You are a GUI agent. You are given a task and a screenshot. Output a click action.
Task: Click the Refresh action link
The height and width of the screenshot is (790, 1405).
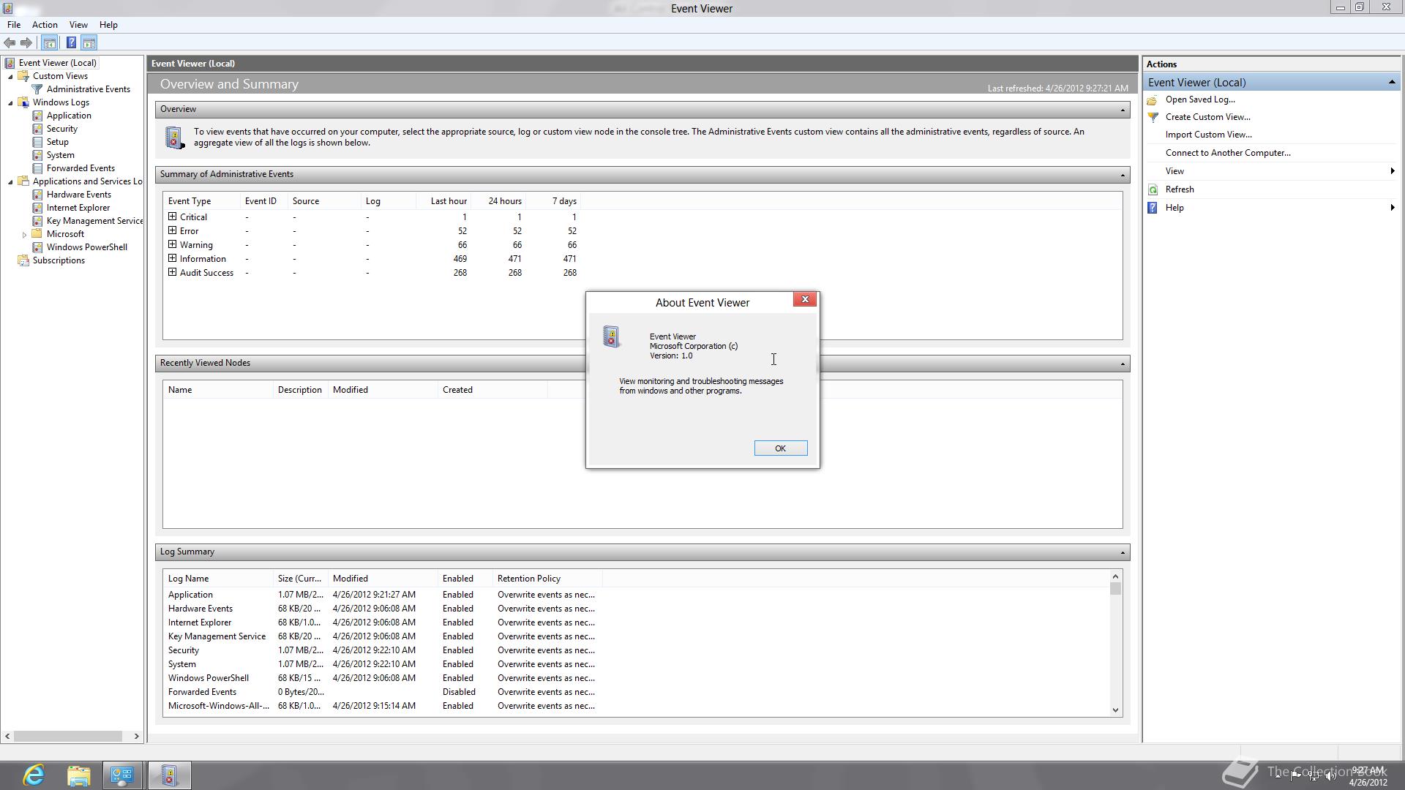[1180, 189]
